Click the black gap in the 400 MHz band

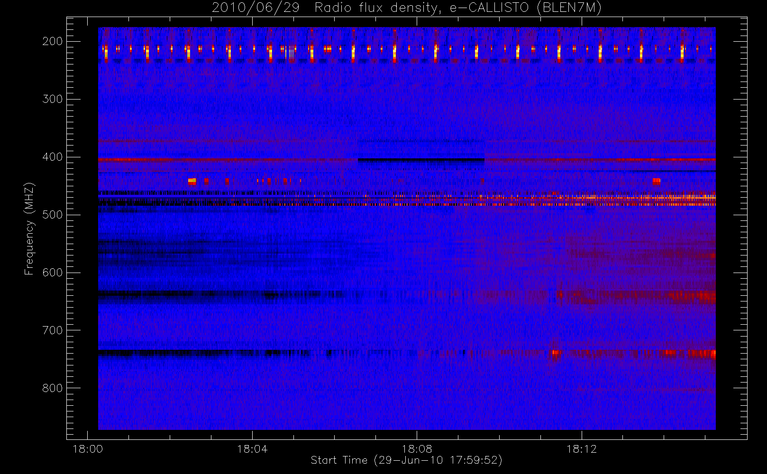coord(421,160)
